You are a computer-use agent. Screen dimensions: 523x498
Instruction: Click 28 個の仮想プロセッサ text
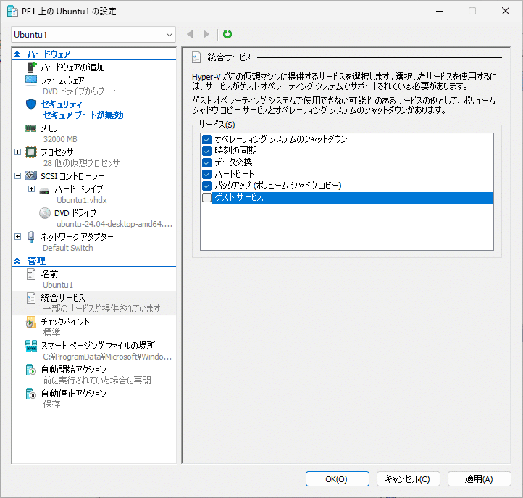(81, 163)
